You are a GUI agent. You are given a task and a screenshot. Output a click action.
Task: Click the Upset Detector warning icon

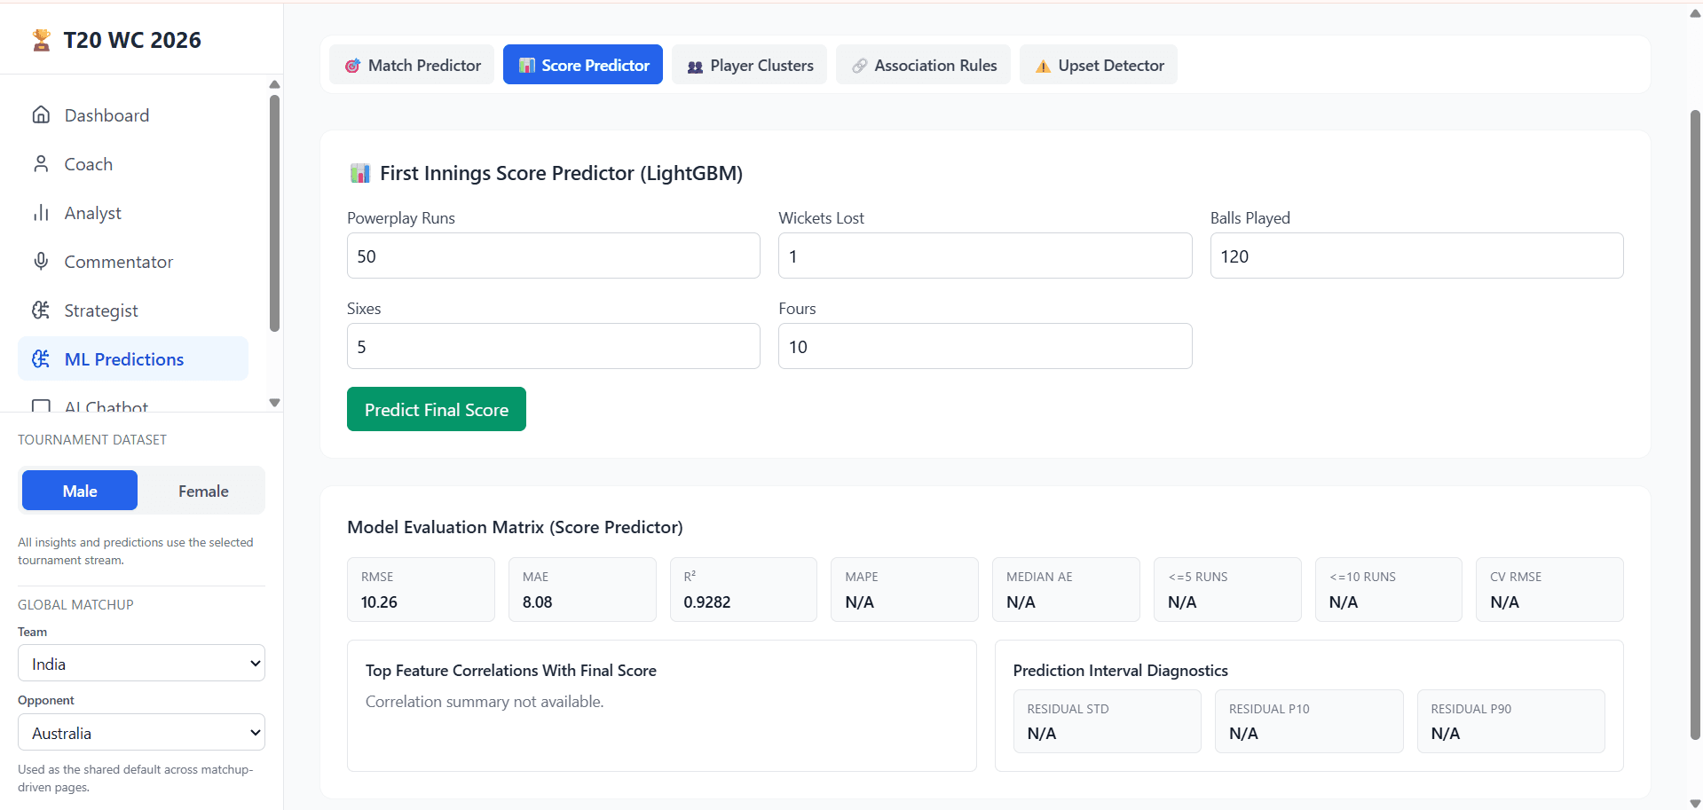tap(1043, 66)
